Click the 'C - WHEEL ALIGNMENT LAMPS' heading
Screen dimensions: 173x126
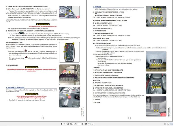click(x=102, y=23)
